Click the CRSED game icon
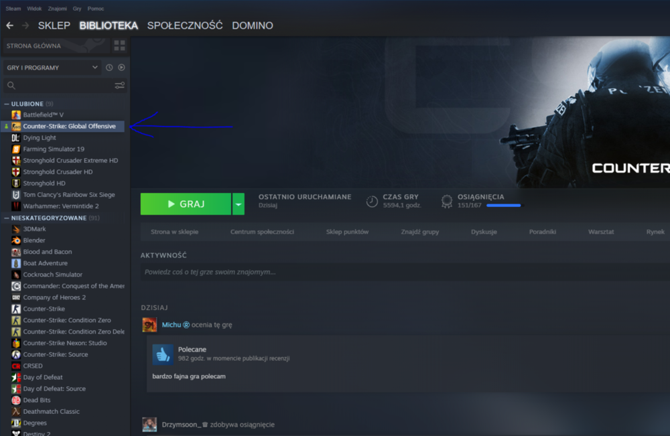Image resolution: width=670 pixels, height=436 pixels. tap(16, 366)
